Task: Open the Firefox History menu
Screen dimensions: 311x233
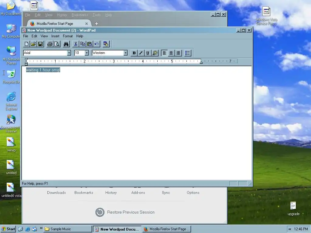Action: pos(62,15)
